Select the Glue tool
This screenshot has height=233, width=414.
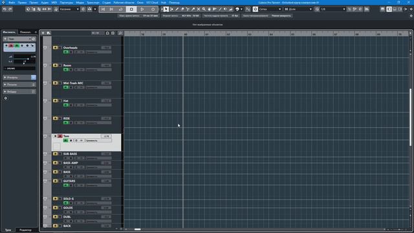coord(193,9)
